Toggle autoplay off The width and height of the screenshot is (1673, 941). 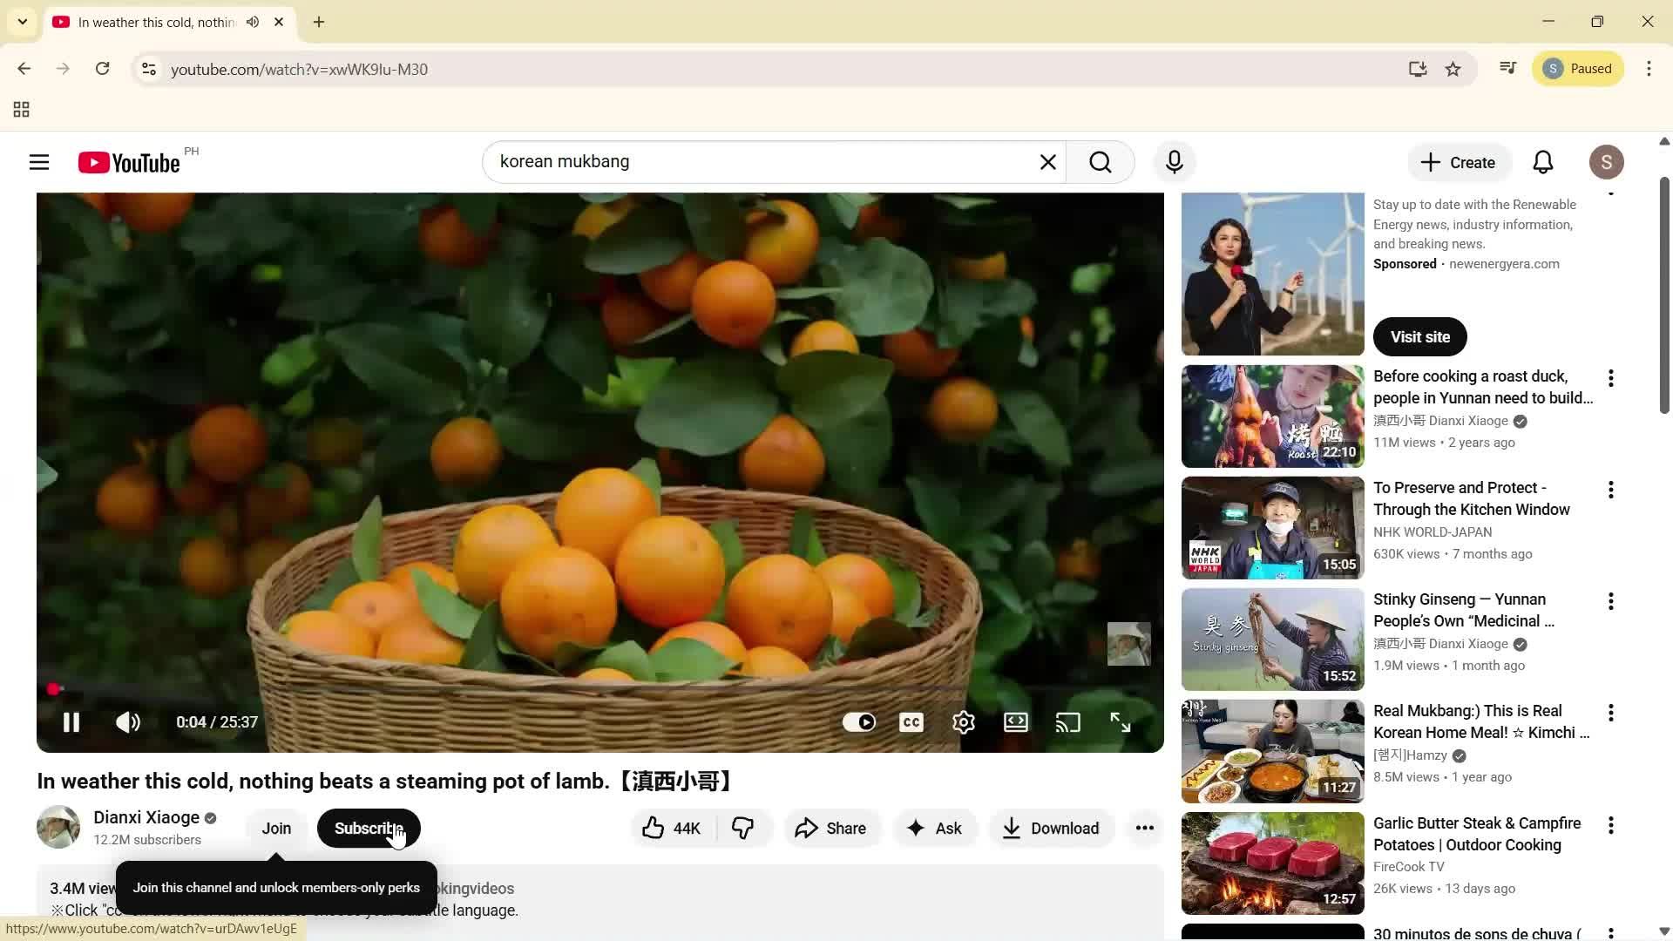pos(859,721)
